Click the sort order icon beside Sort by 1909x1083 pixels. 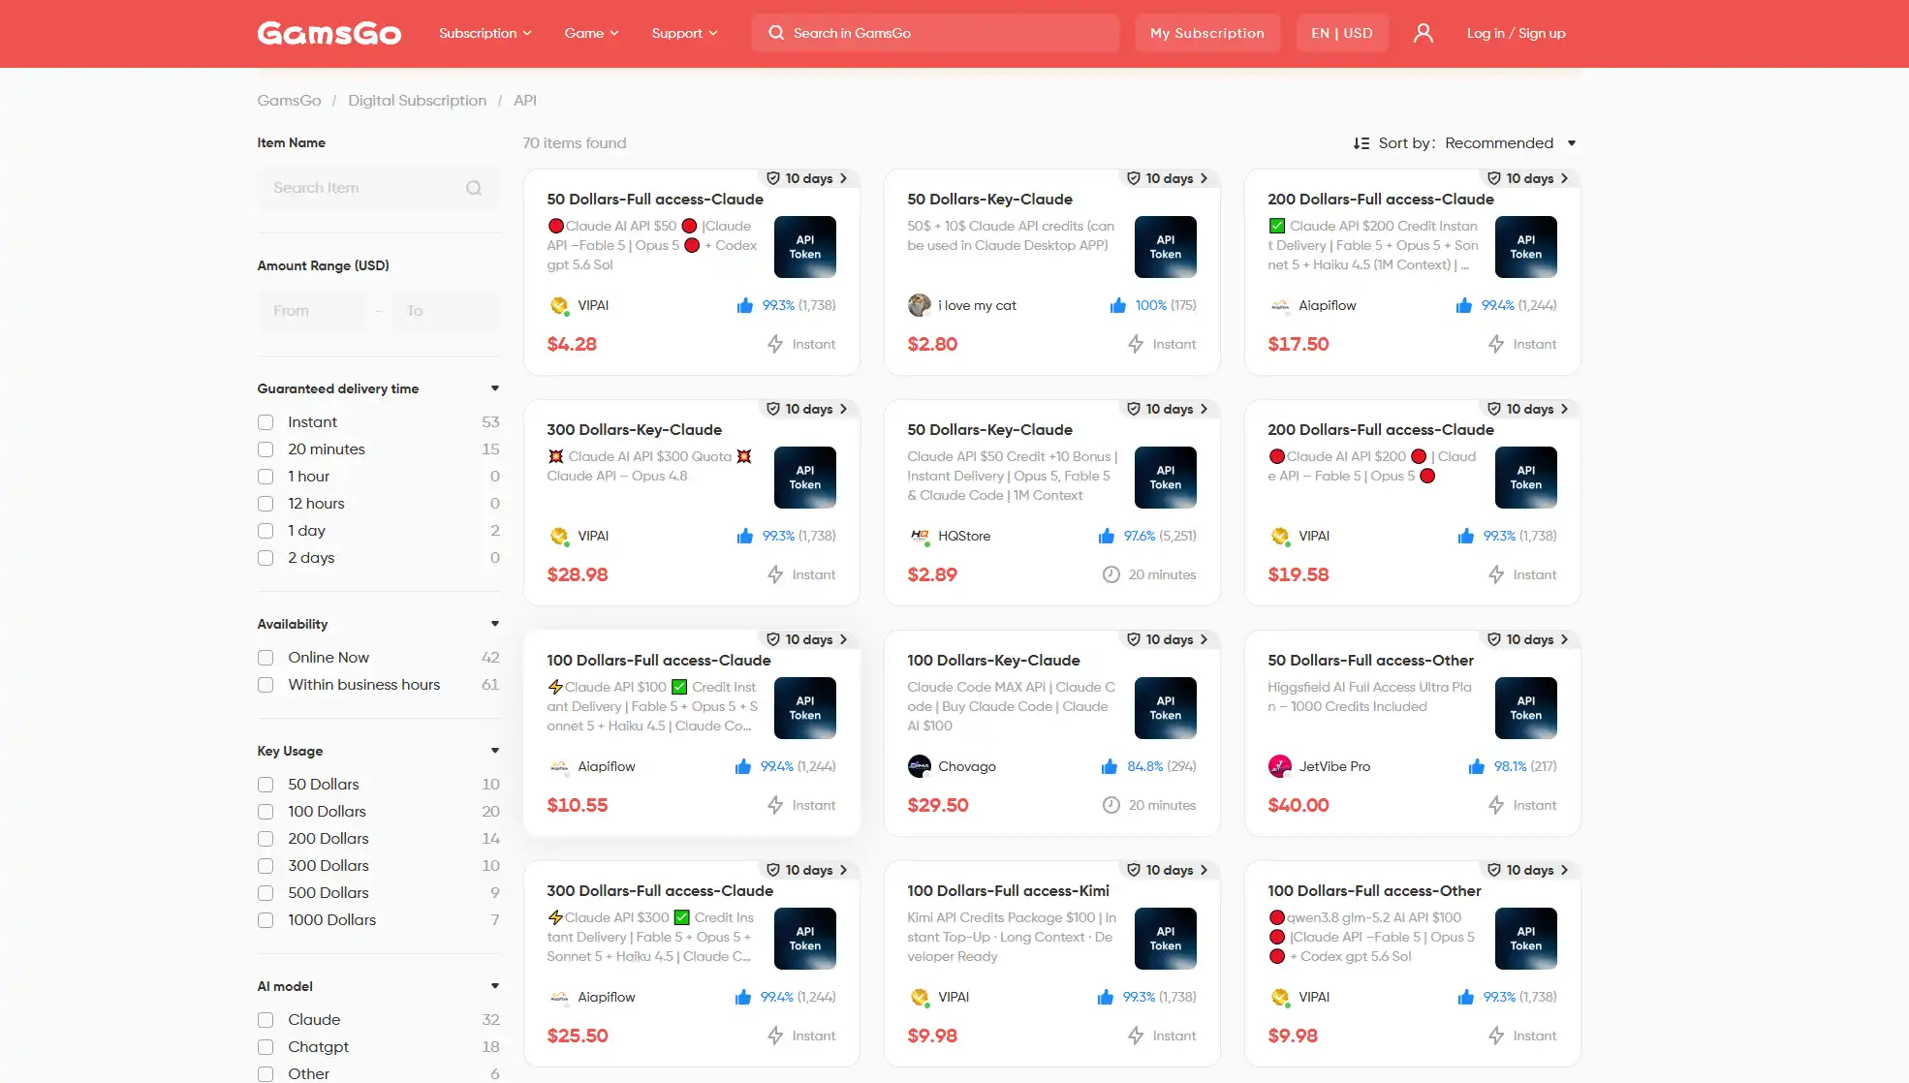pos(1361,143)
